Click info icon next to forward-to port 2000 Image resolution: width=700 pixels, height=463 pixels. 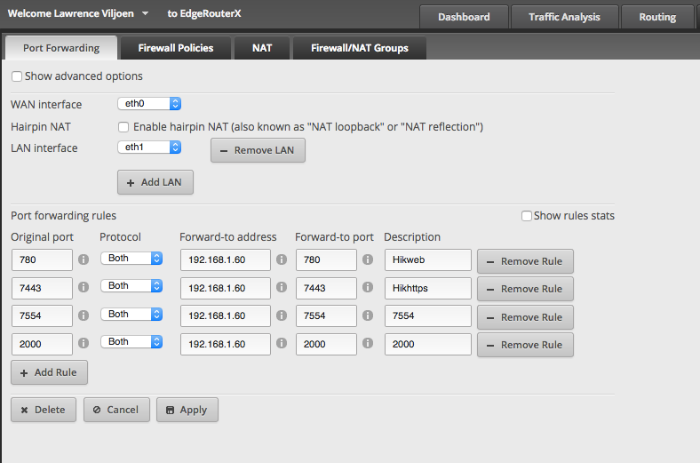(x=370, y=345)
